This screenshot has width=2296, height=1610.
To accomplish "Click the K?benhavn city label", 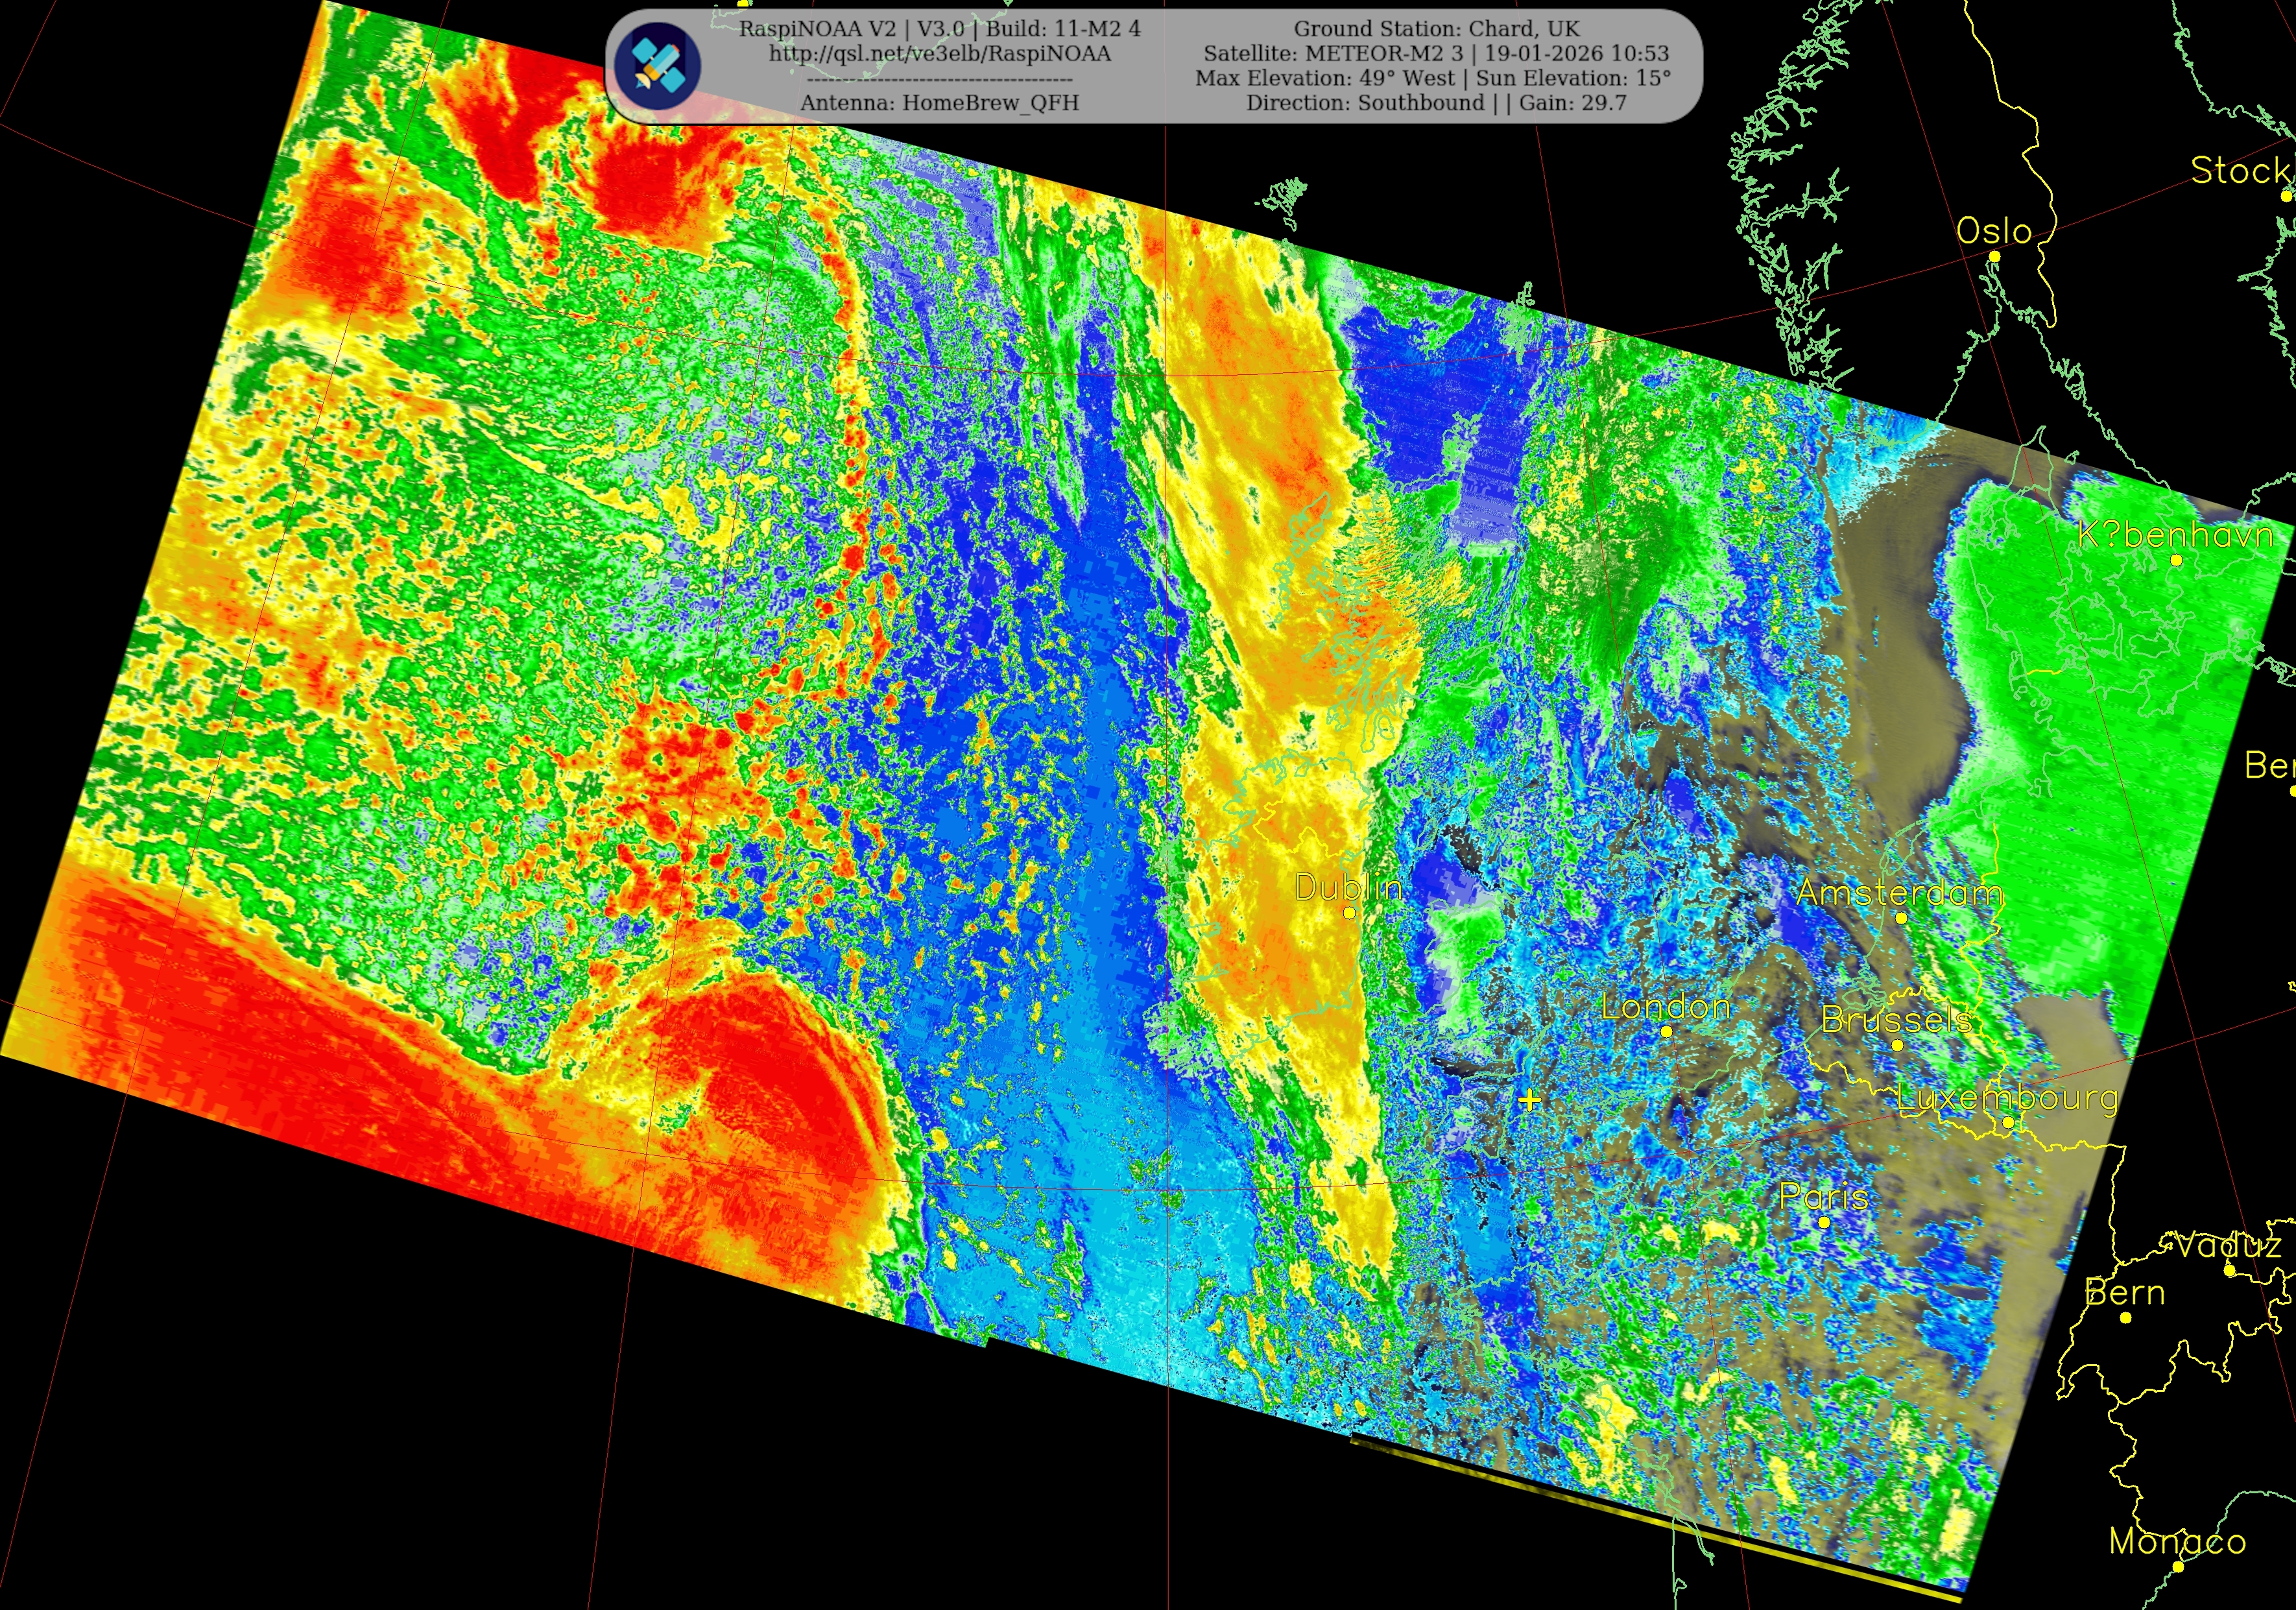I will (x=2175, y=535).
